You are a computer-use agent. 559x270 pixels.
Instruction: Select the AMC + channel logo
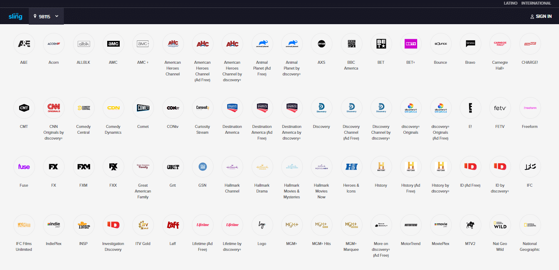pyautogui.click(x=143, y=44)
